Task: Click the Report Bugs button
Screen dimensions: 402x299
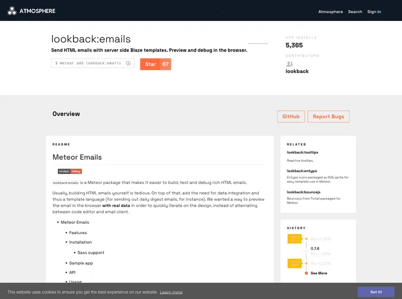Action: pyautogui.click(x=328, y=117)
